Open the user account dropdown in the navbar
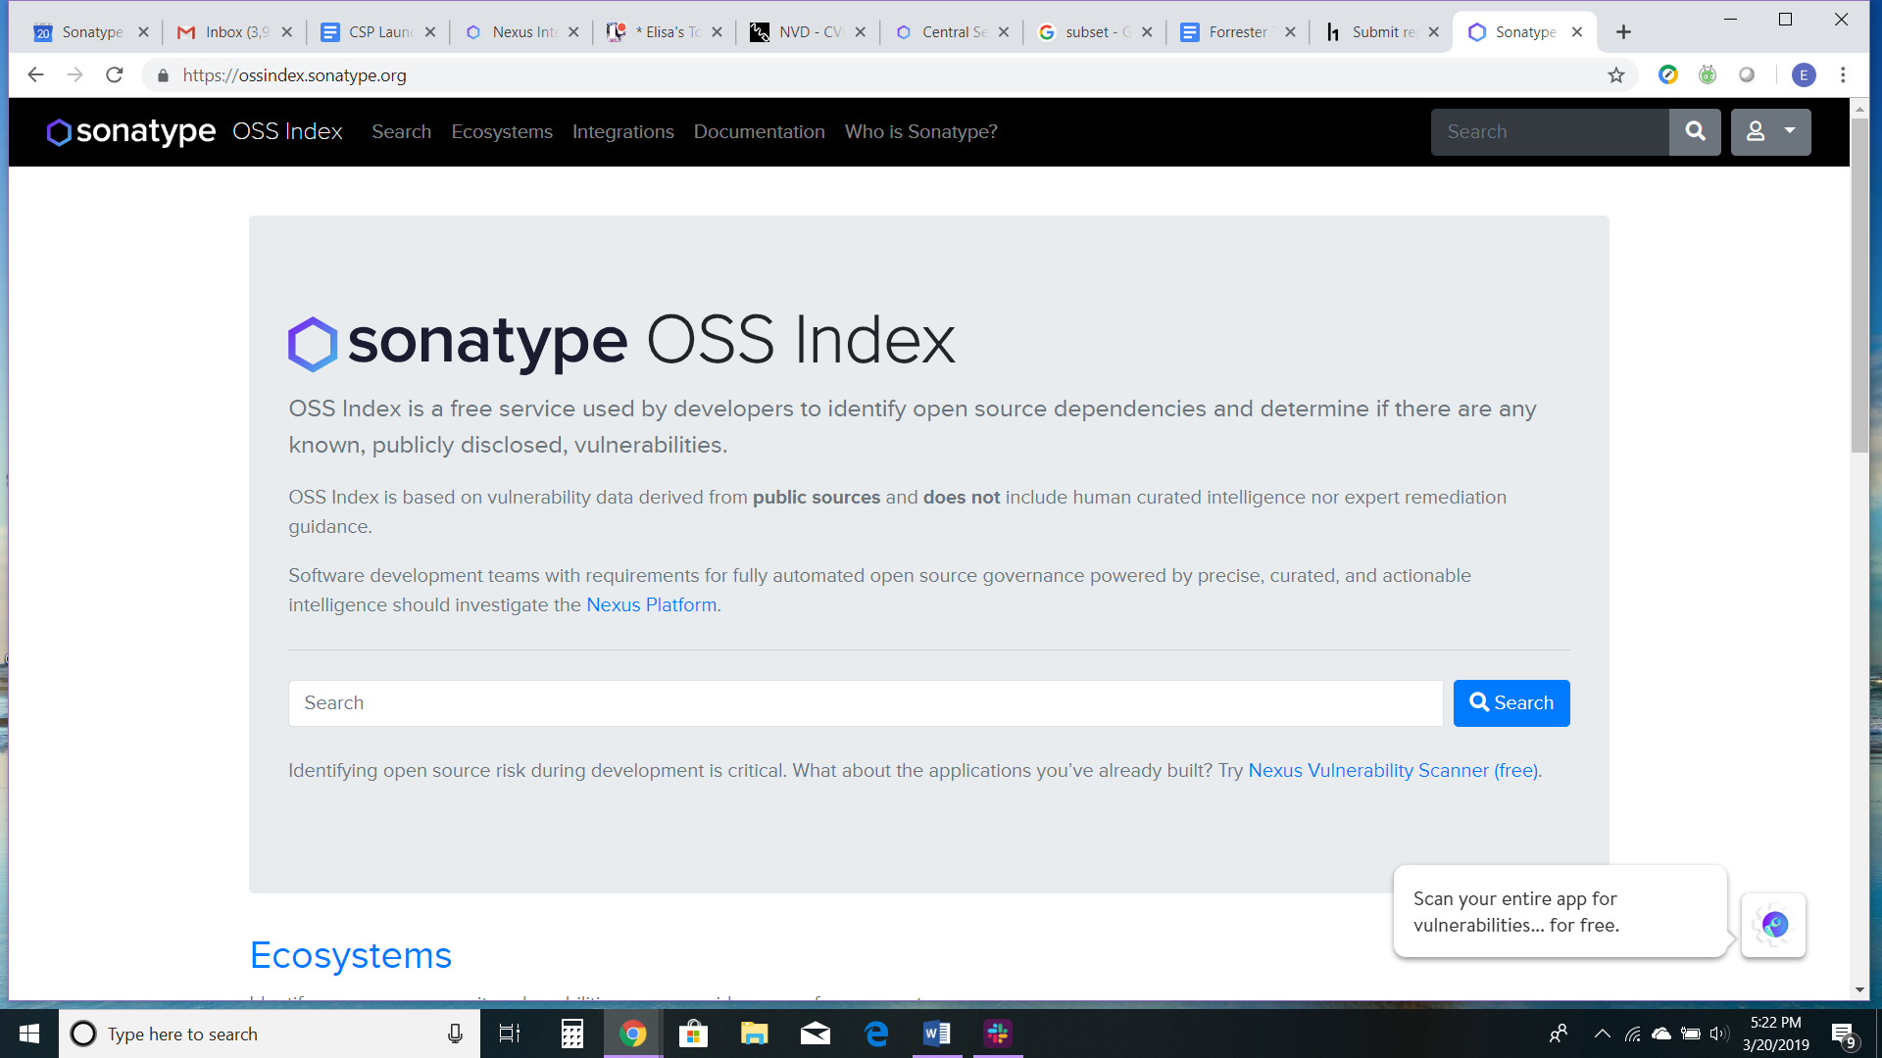1882x1058 pixels. (1770, 131)
